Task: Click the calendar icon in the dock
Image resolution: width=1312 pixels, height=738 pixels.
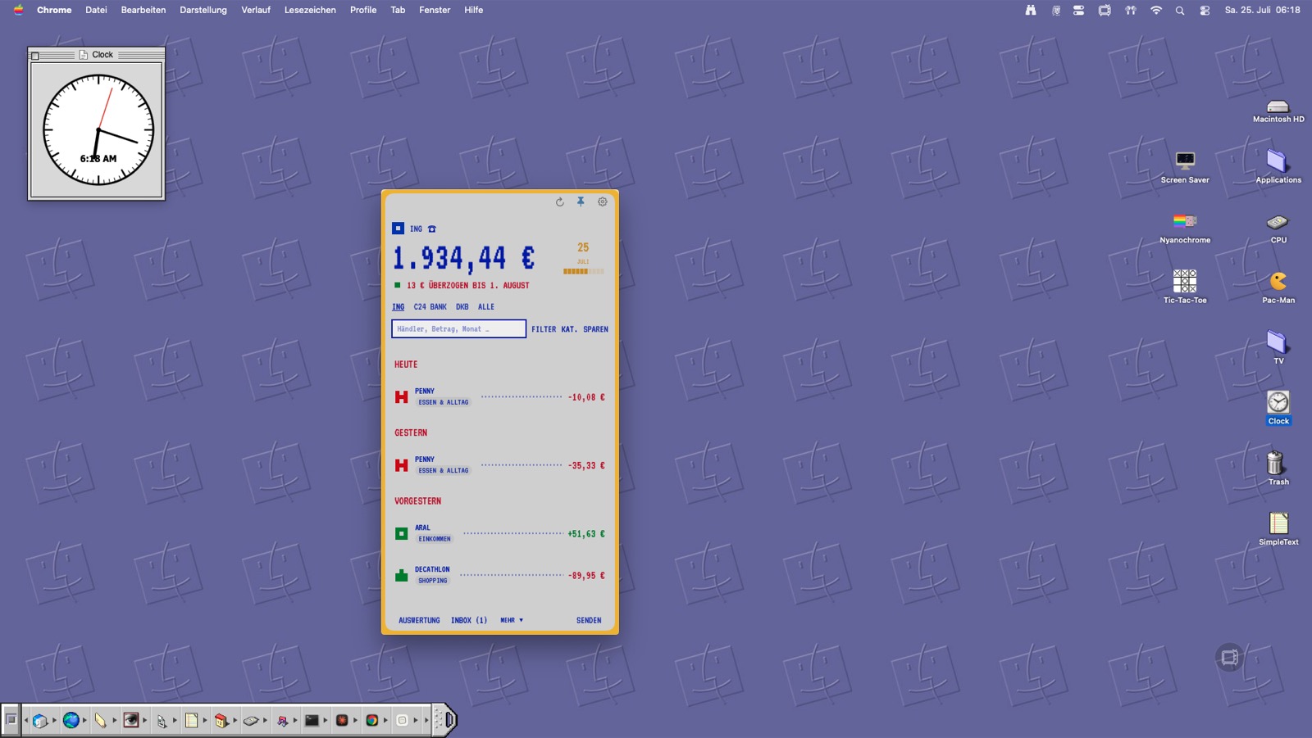Action: [221, 720]
